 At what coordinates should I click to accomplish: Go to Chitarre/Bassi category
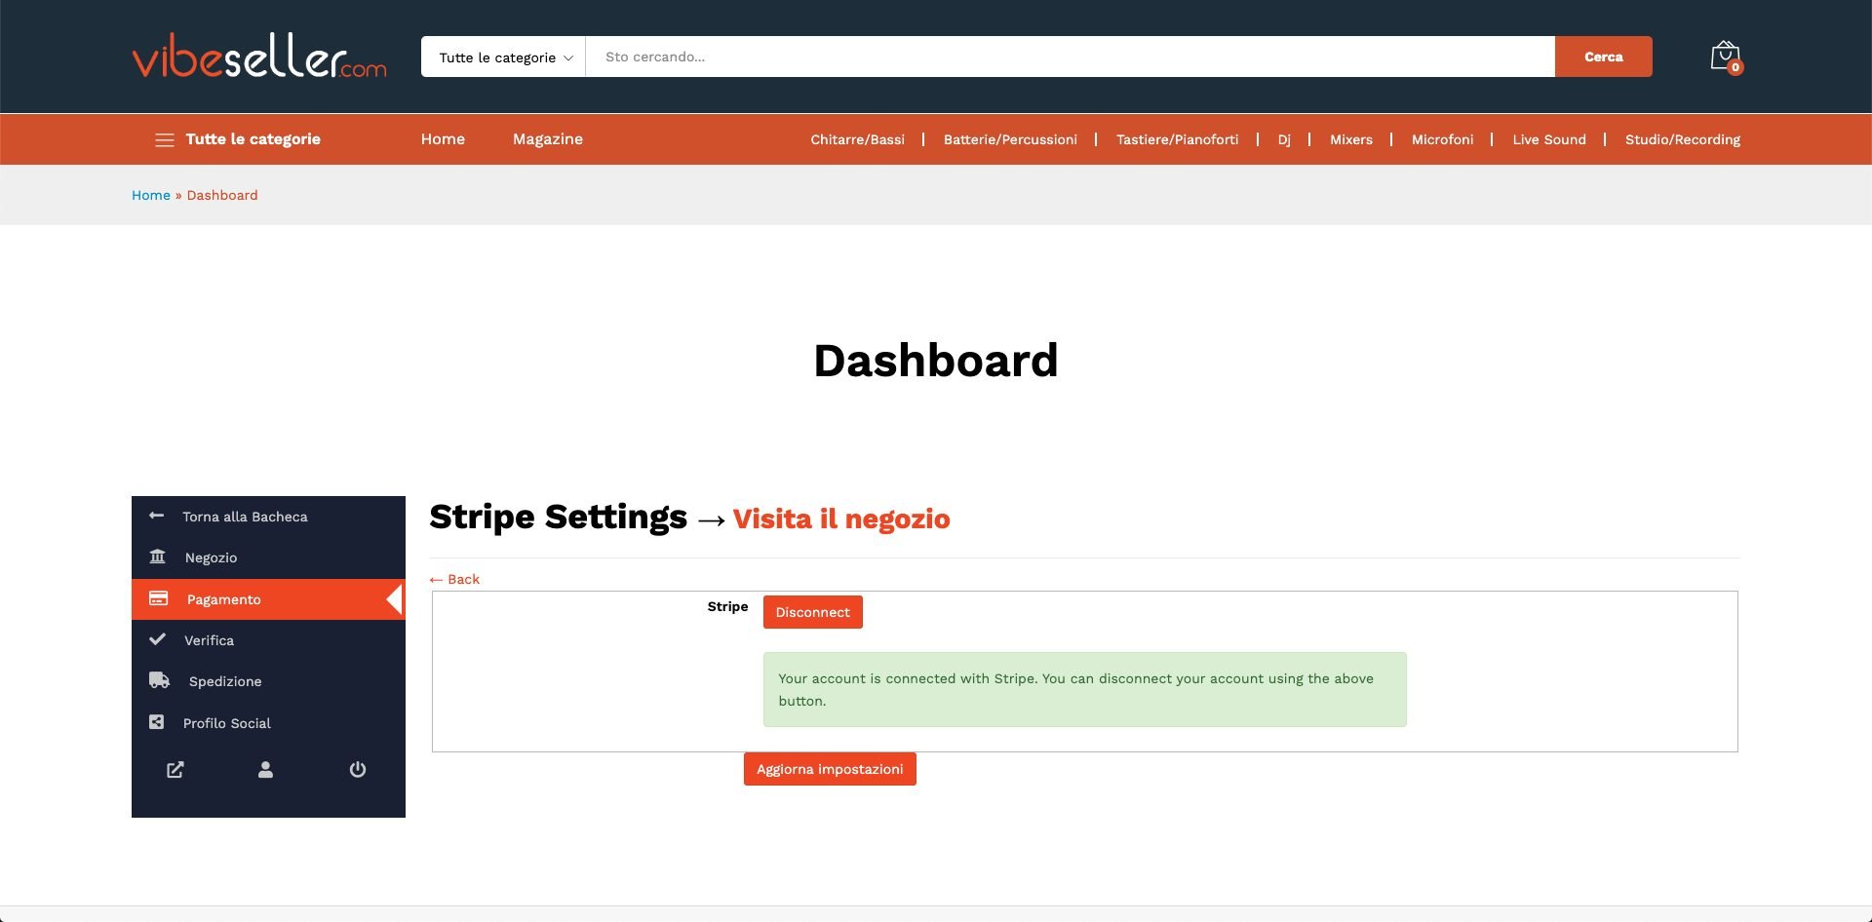click(x=858, y=139)
